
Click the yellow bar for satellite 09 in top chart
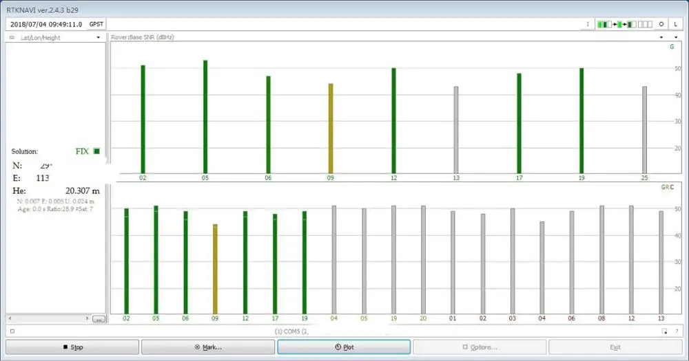click(x=331, y=129)
